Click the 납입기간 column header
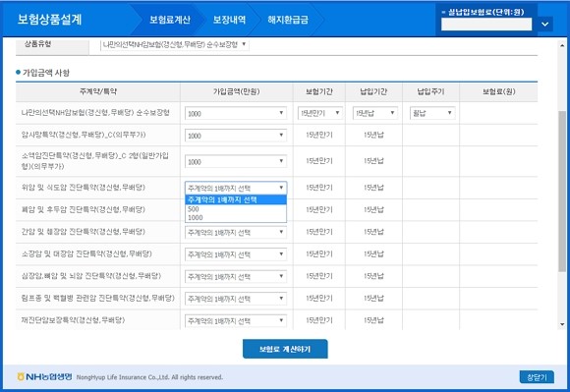The width and height of the screenshot is (570, 392). [373, 91]
